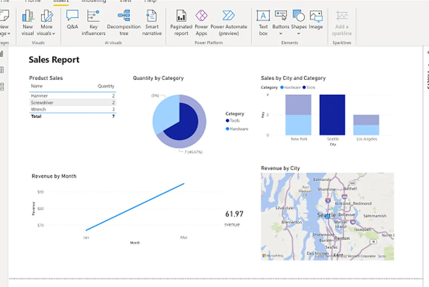Switch to Model view in left sidebar
Image resolution: width=429 pixels, height=287 pixels.
click(x=2, y=87)
